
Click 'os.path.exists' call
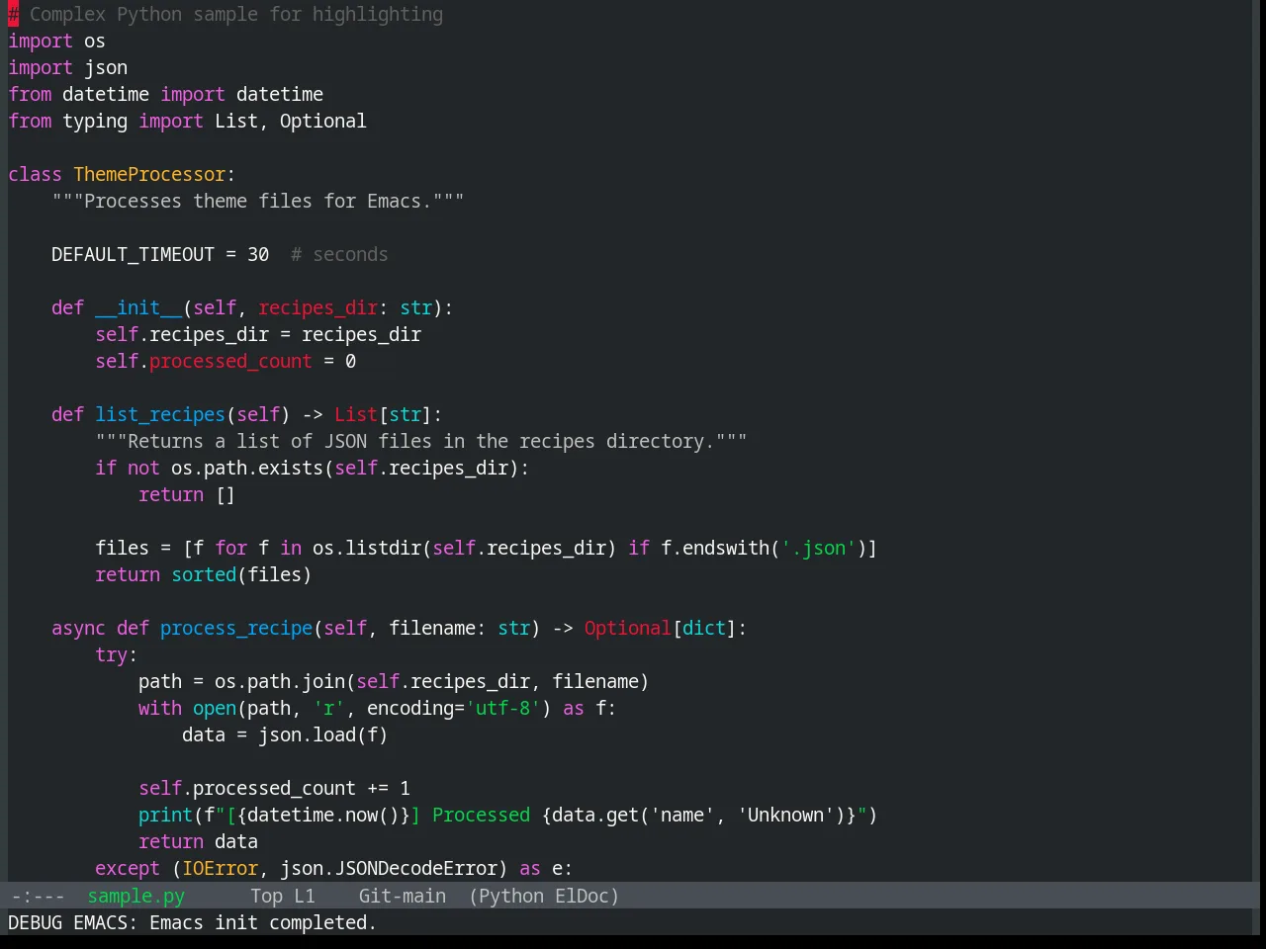247,468
